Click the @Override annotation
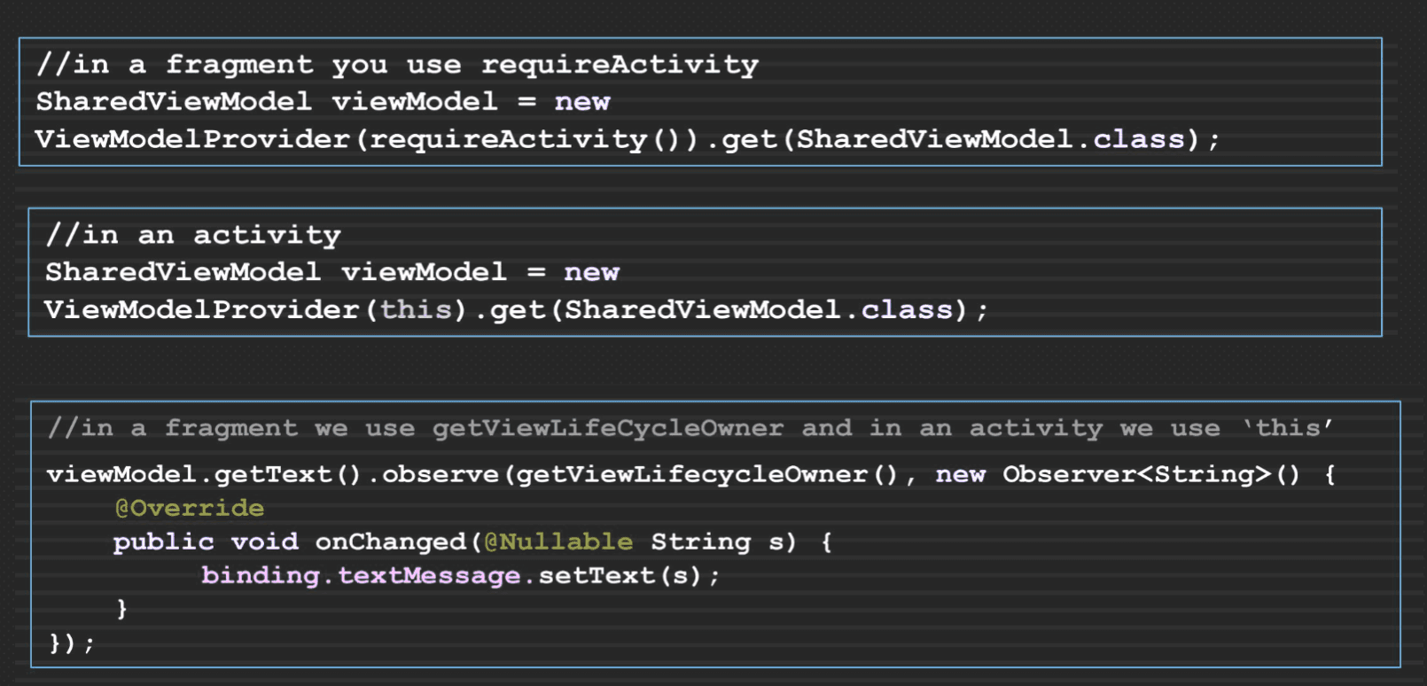Viewport: 1427px width, 686px height. pos(189,508)
